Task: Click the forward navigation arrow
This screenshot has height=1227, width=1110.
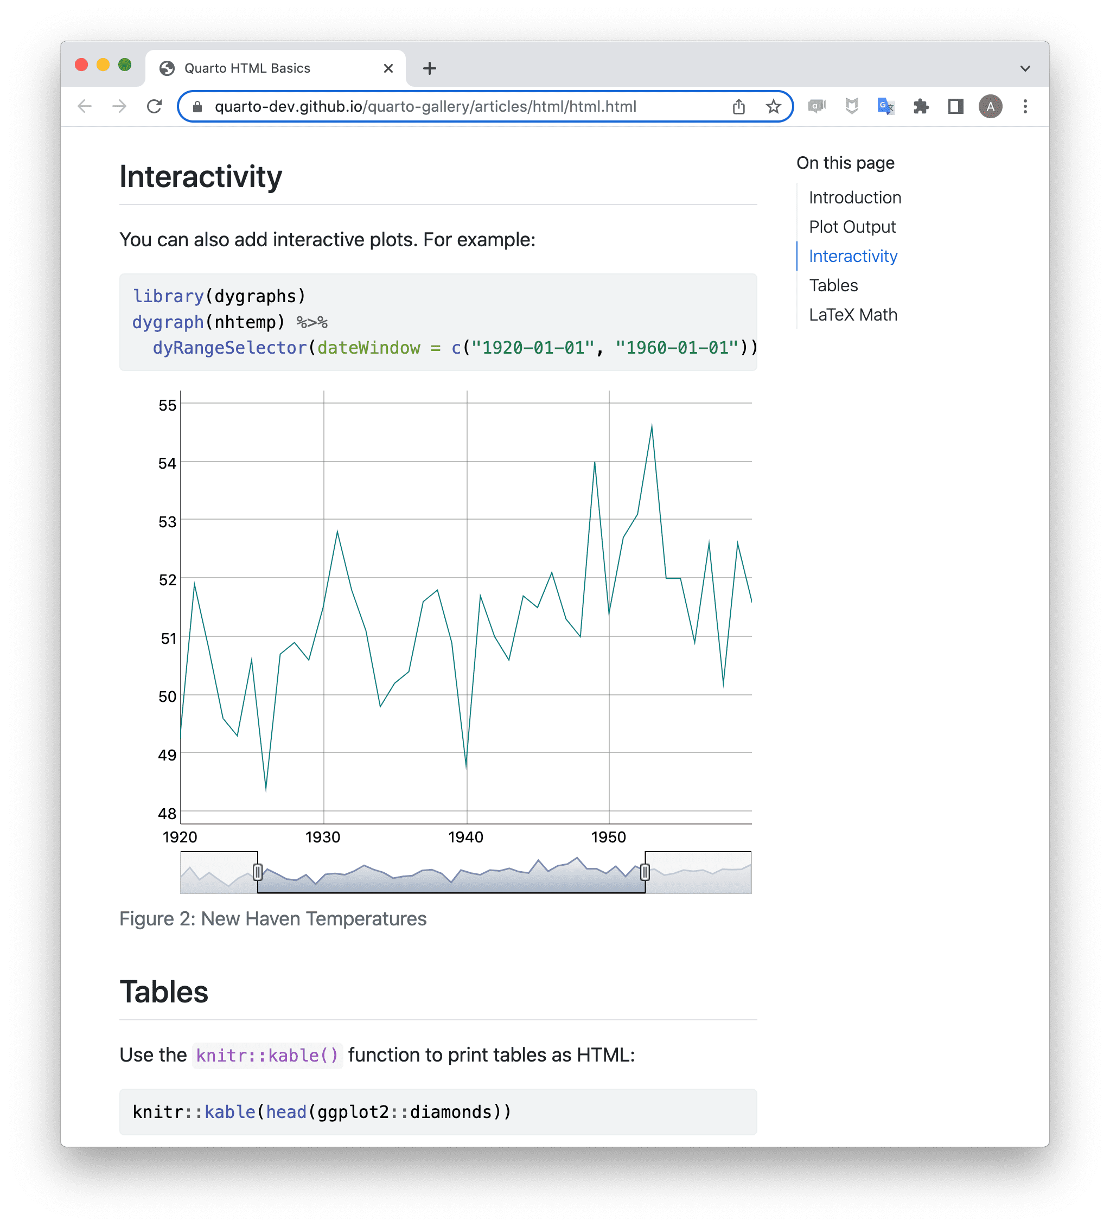Action: [x=119, y=106]
